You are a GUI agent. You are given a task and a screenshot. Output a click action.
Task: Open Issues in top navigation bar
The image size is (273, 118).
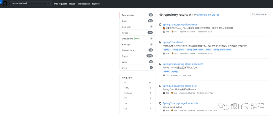72,4
